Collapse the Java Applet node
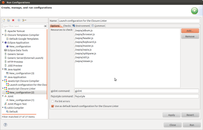 point(3,69)
